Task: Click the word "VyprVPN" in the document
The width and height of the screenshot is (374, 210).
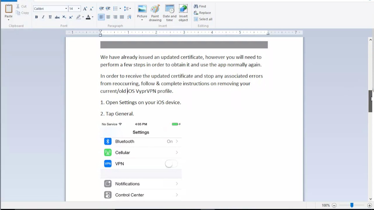Action: 146,91
